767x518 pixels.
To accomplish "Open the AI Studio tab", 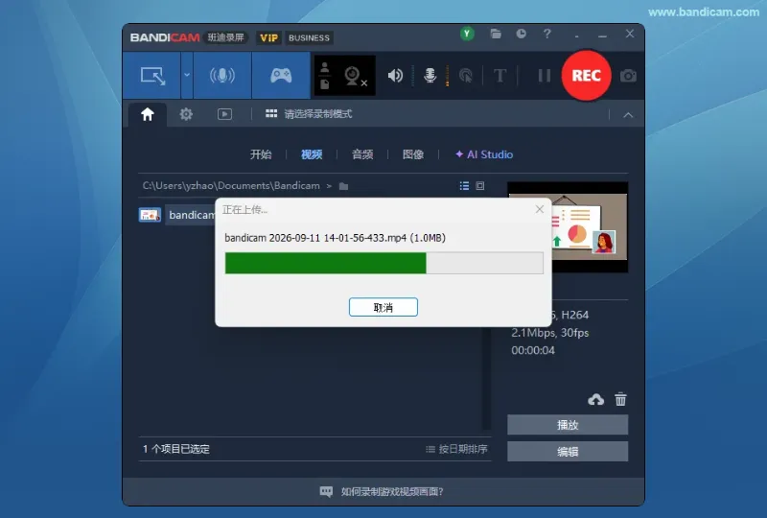I will click(x=484, y=154).
